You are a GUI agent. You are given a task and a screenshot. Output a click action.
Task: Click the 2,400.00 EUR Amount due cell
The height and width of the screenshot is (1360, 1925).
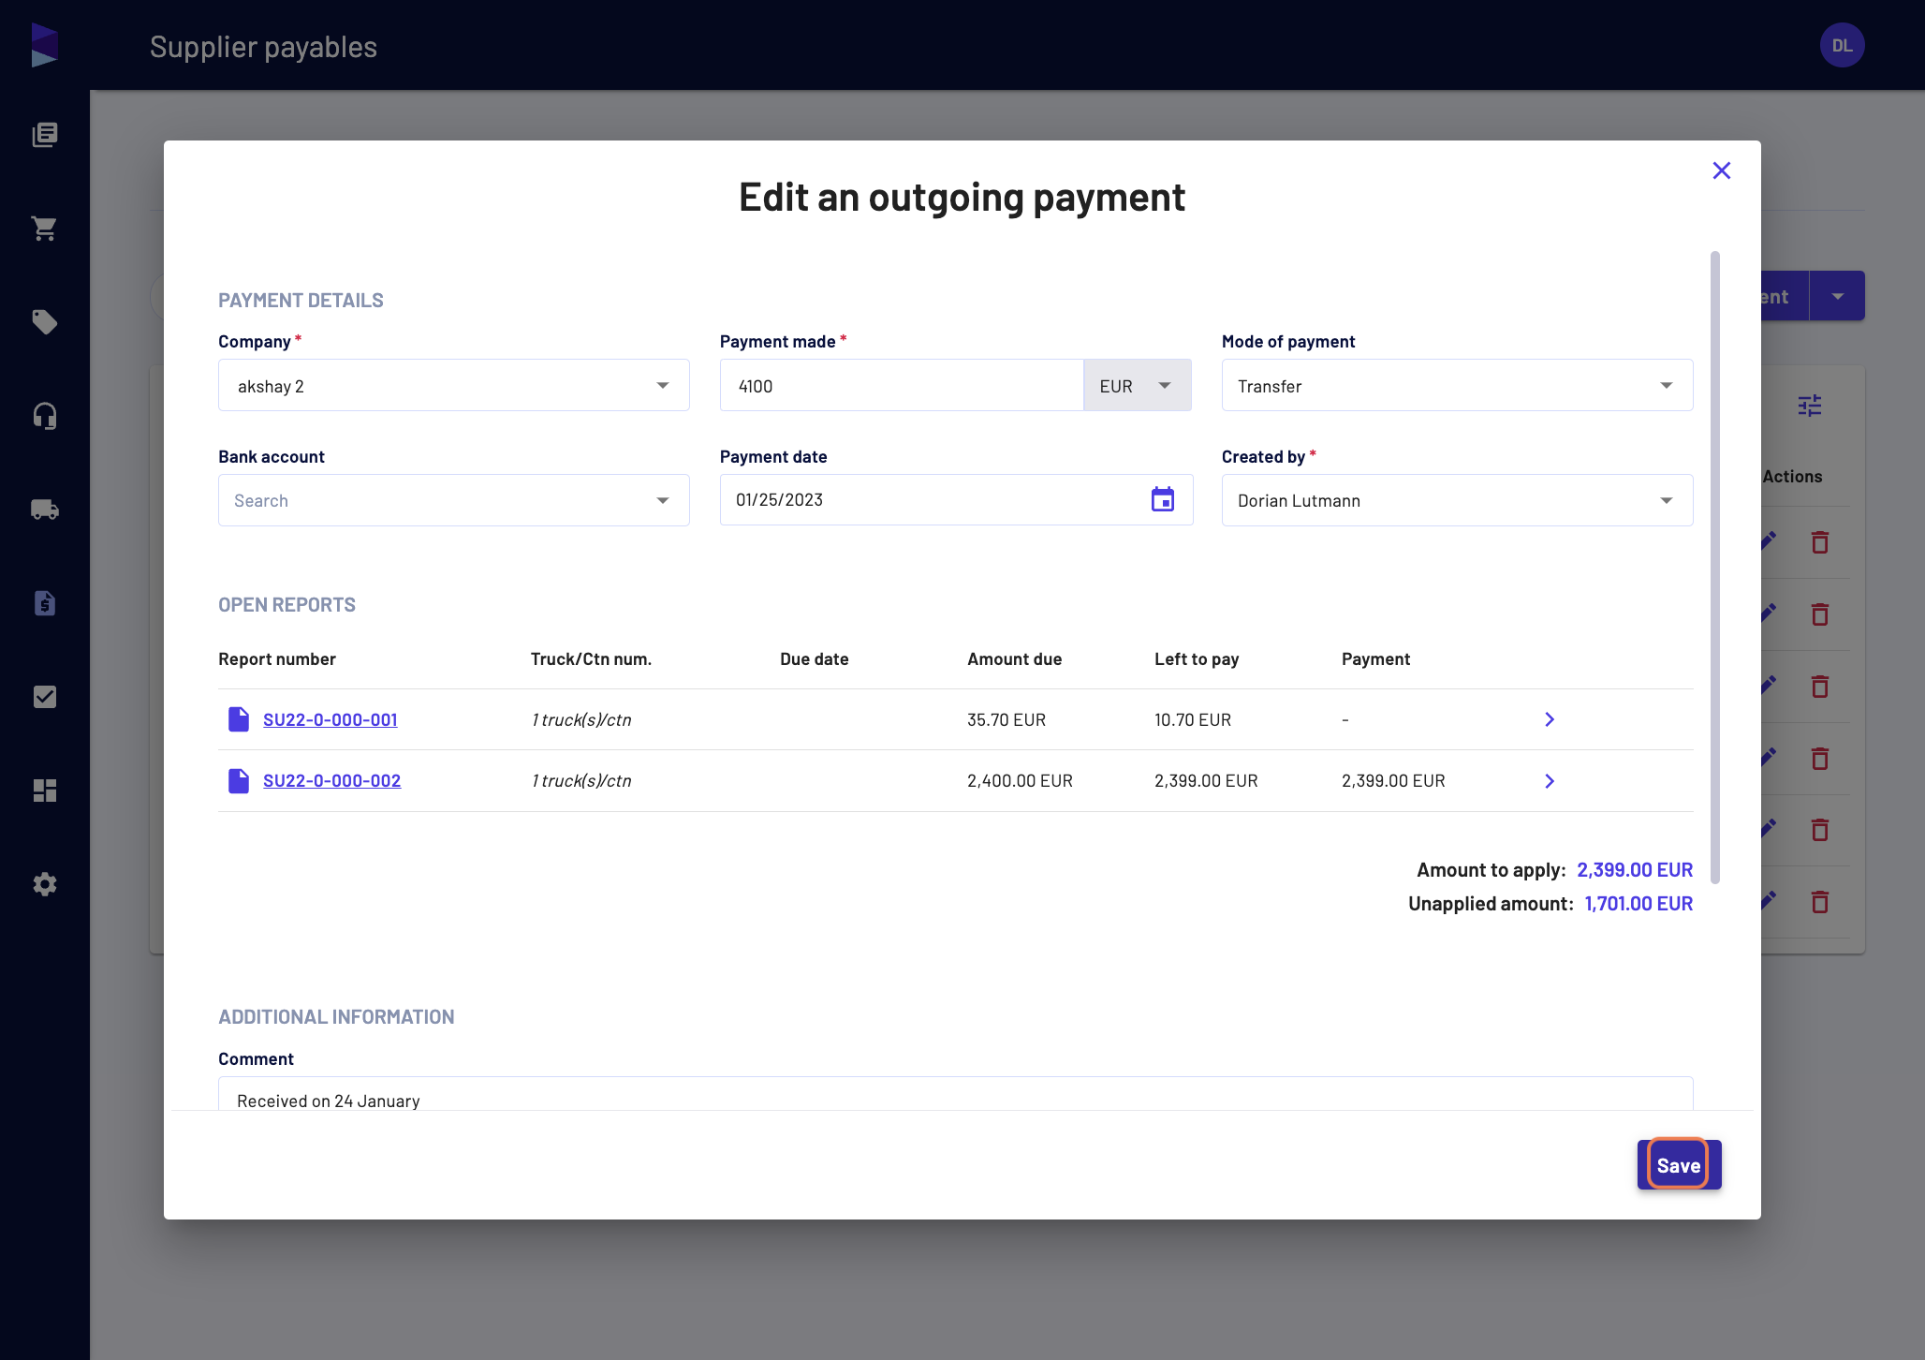(x=1020, y=780)
